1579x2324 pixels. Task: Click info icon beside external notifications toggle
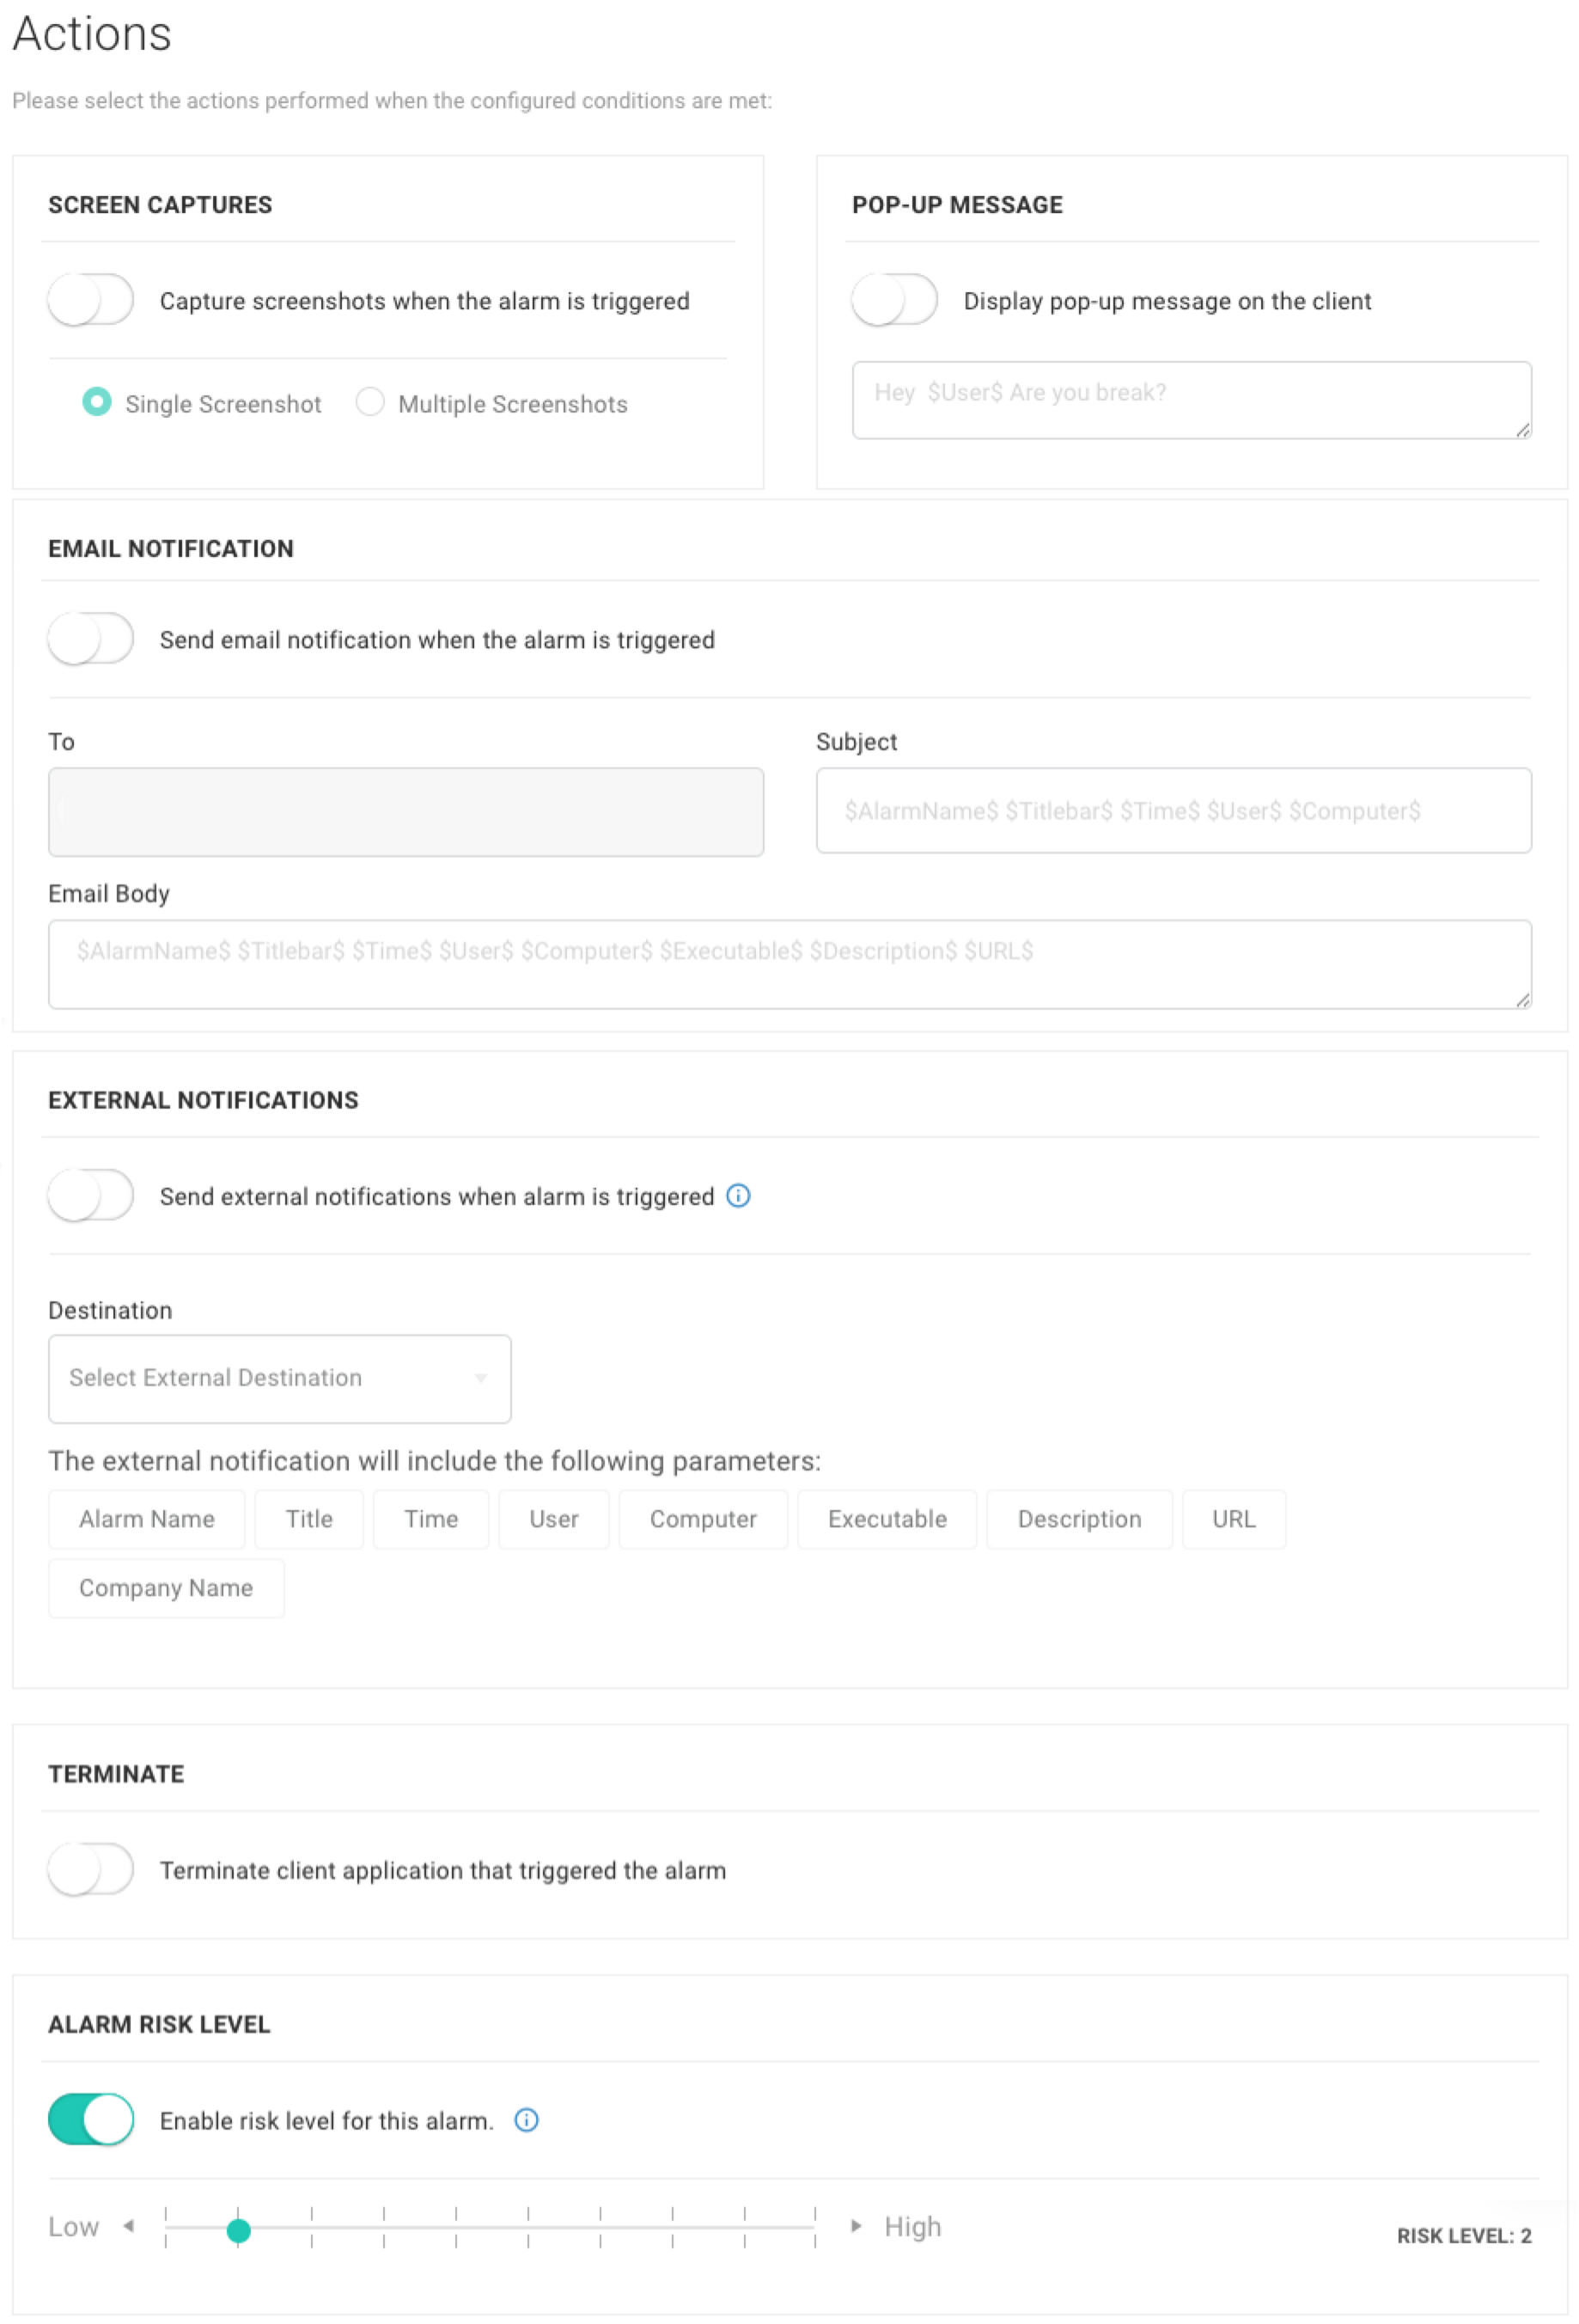tap(738, 1195)
